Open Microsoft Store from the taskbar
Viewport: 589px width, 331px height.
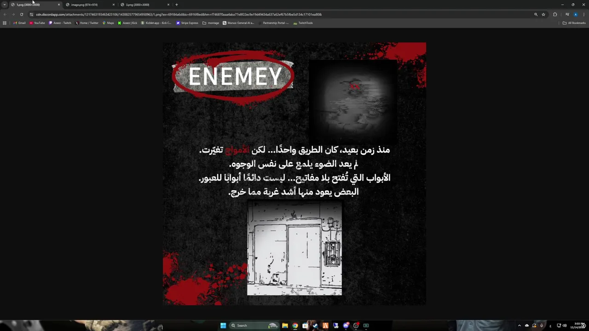(305, 325)
